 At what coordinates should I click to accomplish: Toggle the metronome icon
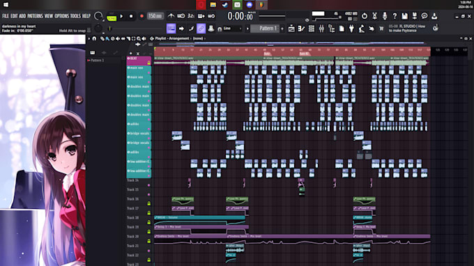point(171,16)
